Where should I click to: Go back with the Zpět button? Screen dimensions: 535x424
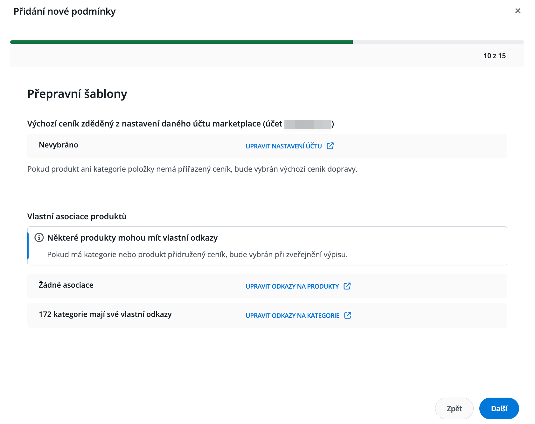454,408
